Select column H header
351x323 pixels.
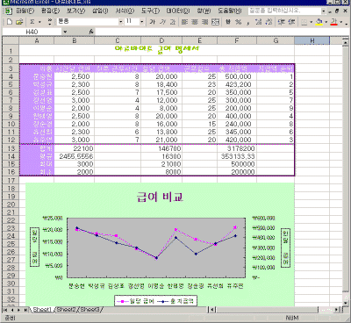(312, 40)
